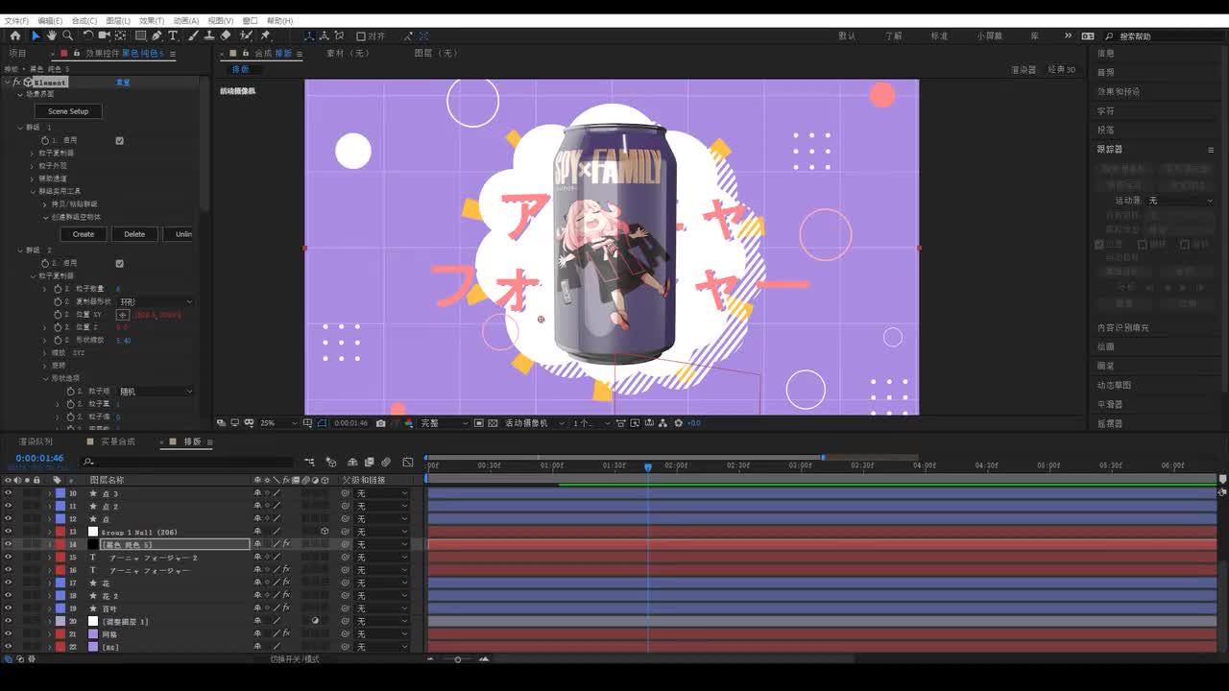Hide layer 10 点 3 with eye icon
Screen dimensions: 1229x691
[8, 493]
